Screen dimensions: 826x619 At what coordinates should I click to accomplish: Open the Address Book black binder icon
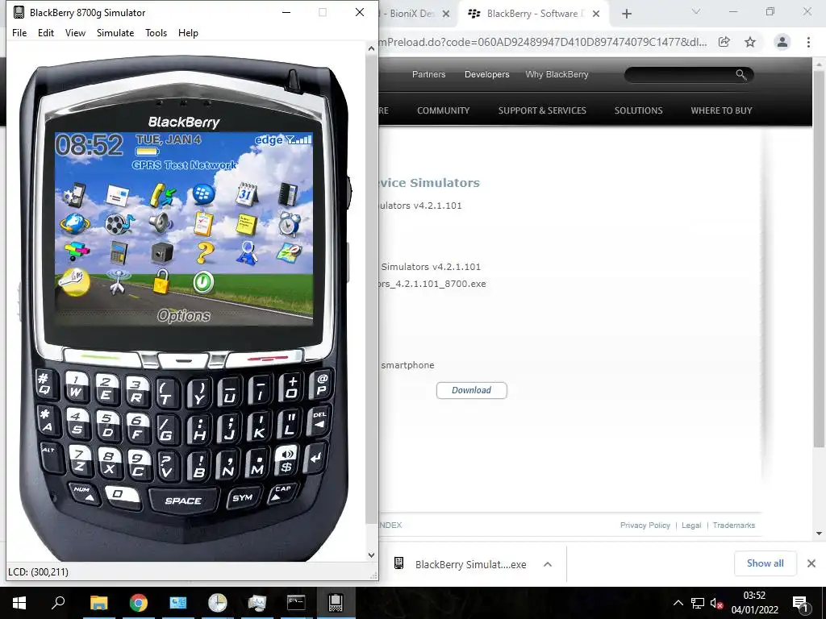pyautogui.click(x=288, y=195)
